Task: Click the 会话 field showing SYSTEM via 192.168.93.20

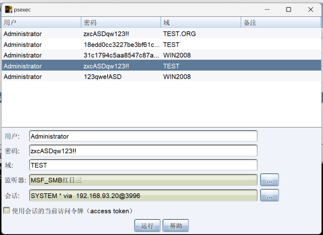Action: point(143,196)
